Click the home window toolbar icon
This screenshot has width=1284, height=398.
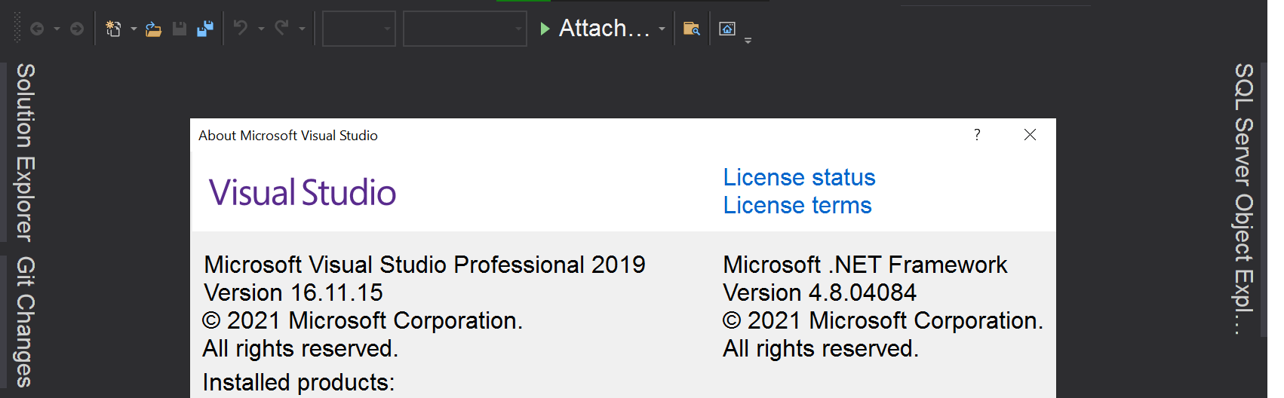(x=727, y=29)
